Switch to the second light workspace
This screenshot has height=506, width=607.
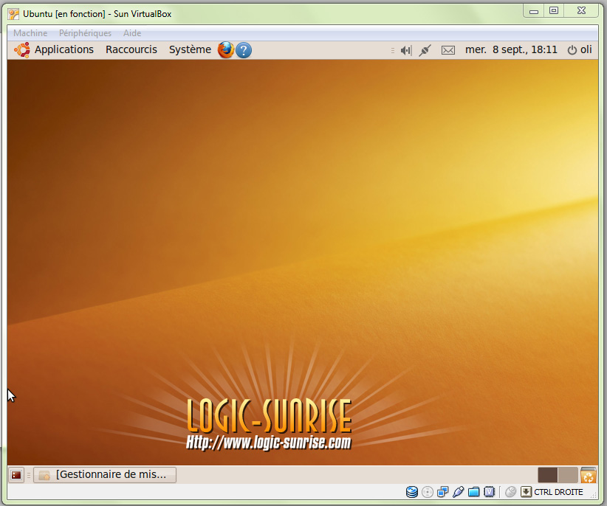click(568, 475)
